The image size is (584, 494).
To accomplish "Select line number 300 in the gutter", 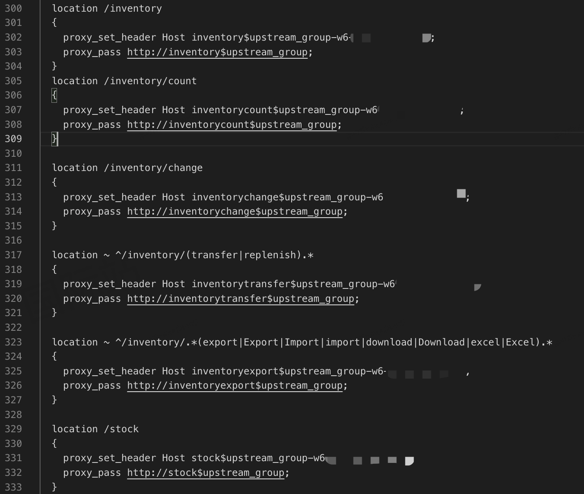I will [13, 9].
